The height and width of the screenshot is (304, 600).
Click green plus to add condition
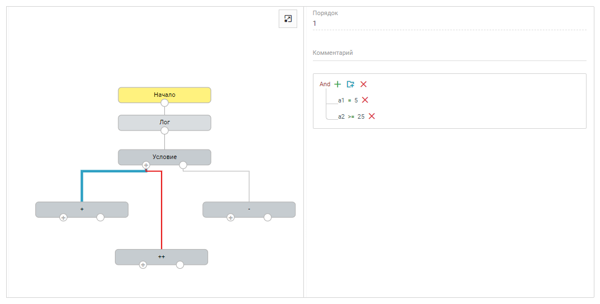click(338, 84)
